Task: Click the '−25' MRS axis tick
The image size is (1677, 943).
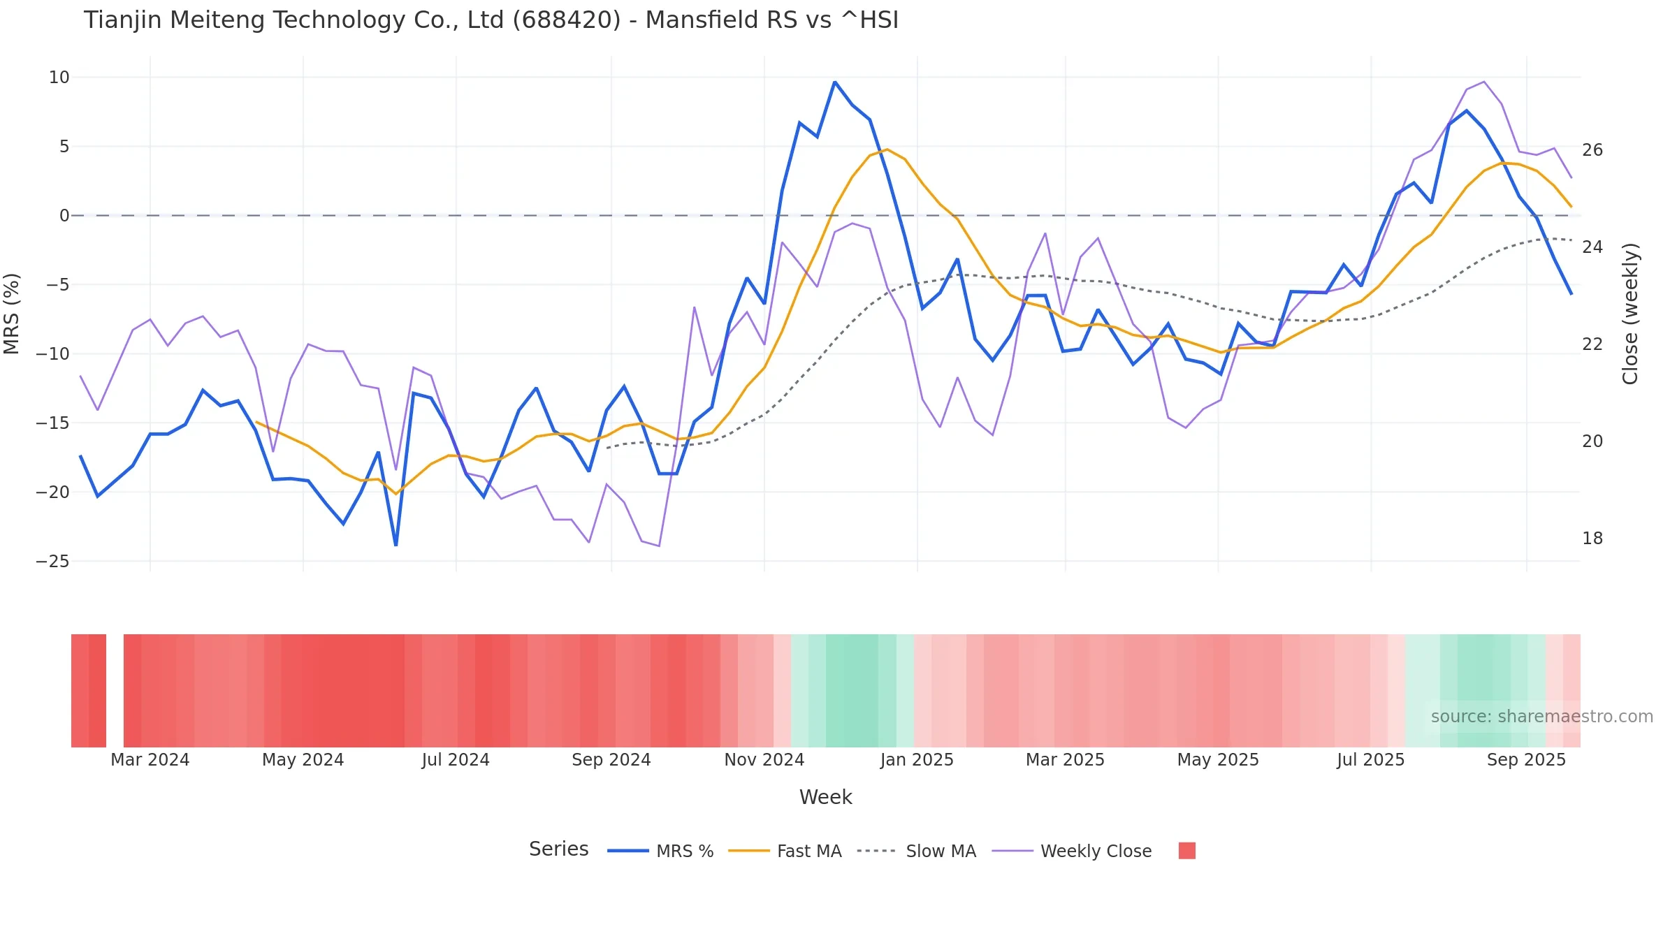Action: [53, 562]
